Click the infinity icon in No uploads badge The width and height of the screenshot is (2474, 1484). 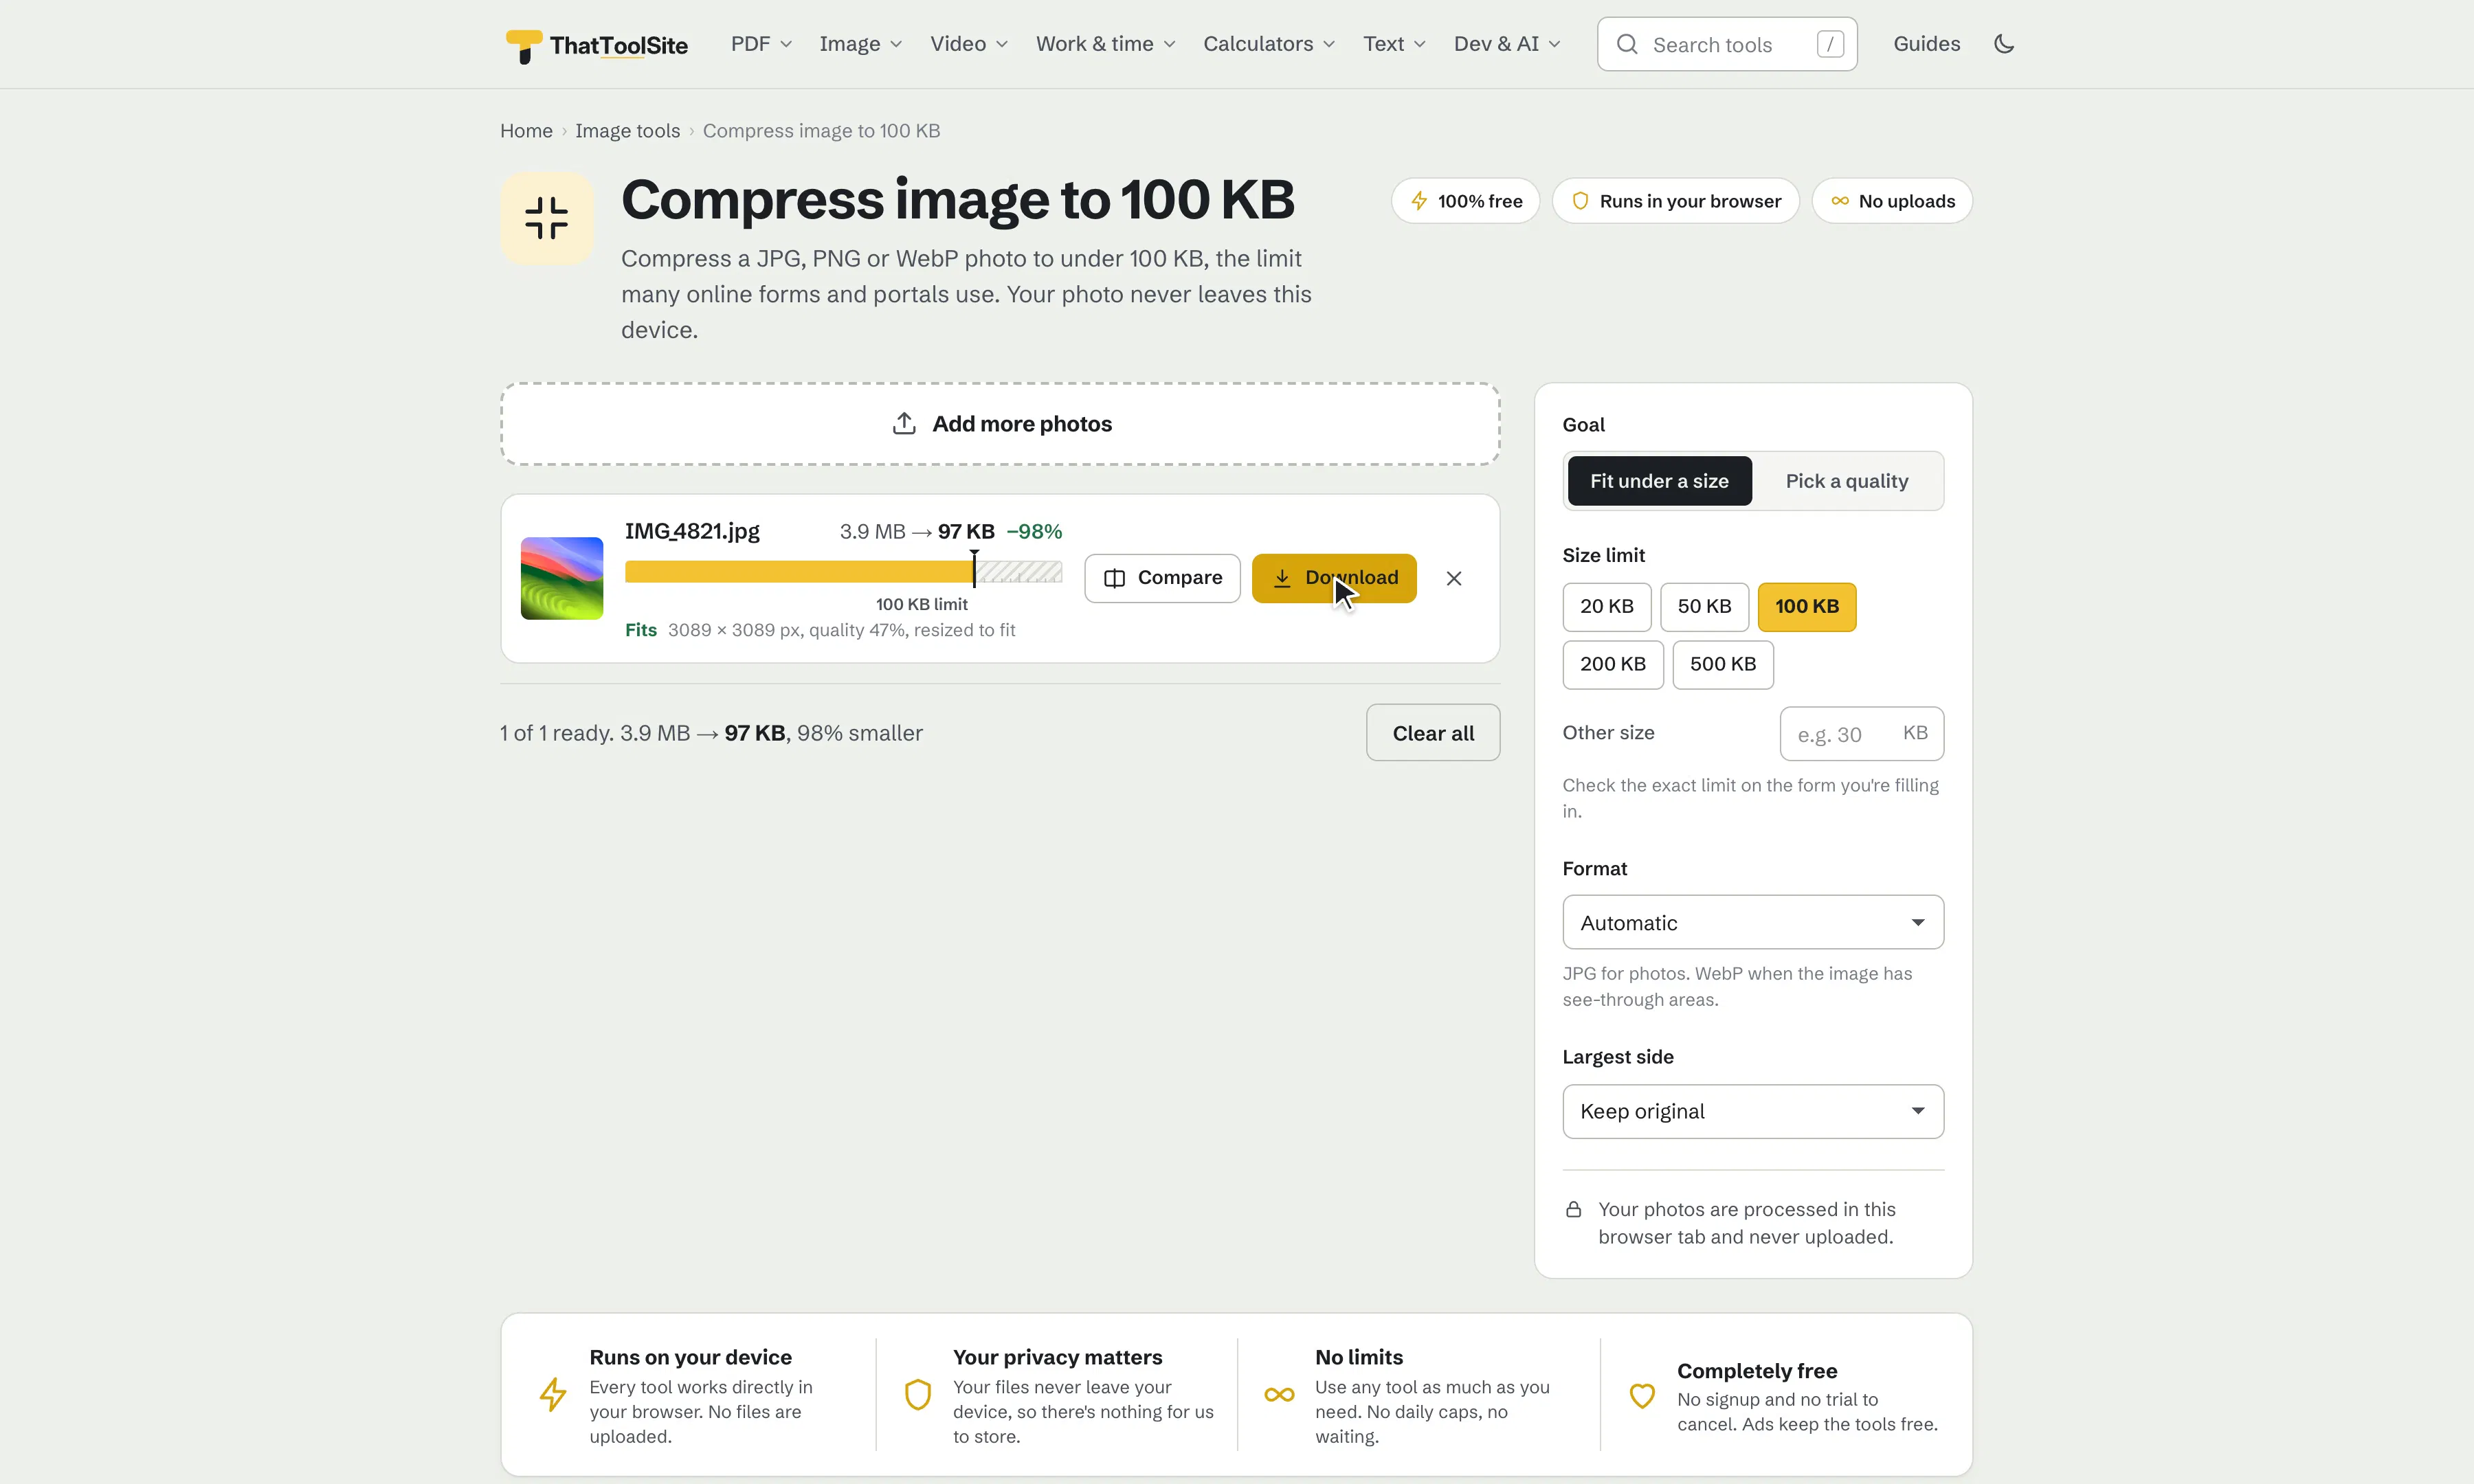(1840, 201)
